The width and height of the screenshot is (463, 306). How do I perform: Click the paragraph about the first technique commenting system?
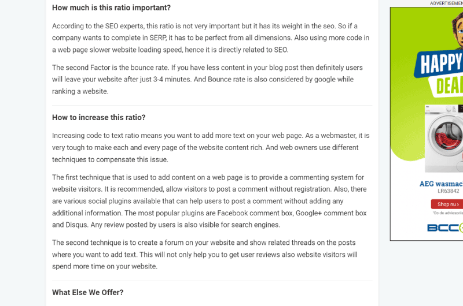click(x=210, y=201)
